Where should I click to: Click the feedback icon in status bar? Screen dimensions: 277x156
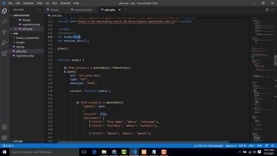pyautogui.click(x=267, y=146)
